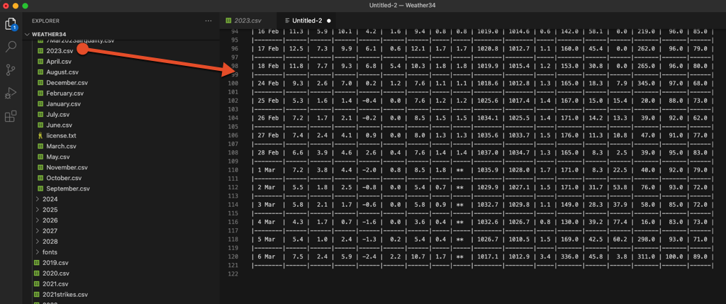Open December.csv file
Viewport: 726px width, 304px height.
click(67, 83)
